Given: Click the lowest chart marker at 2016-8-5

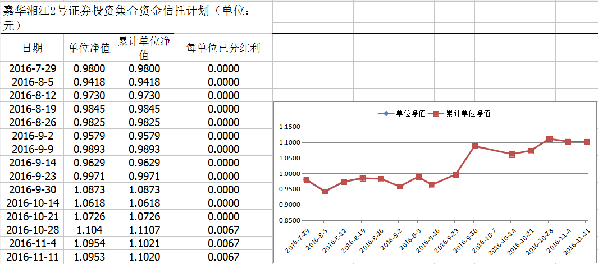Looking at the screenshot, I should (x=325, y=192).
